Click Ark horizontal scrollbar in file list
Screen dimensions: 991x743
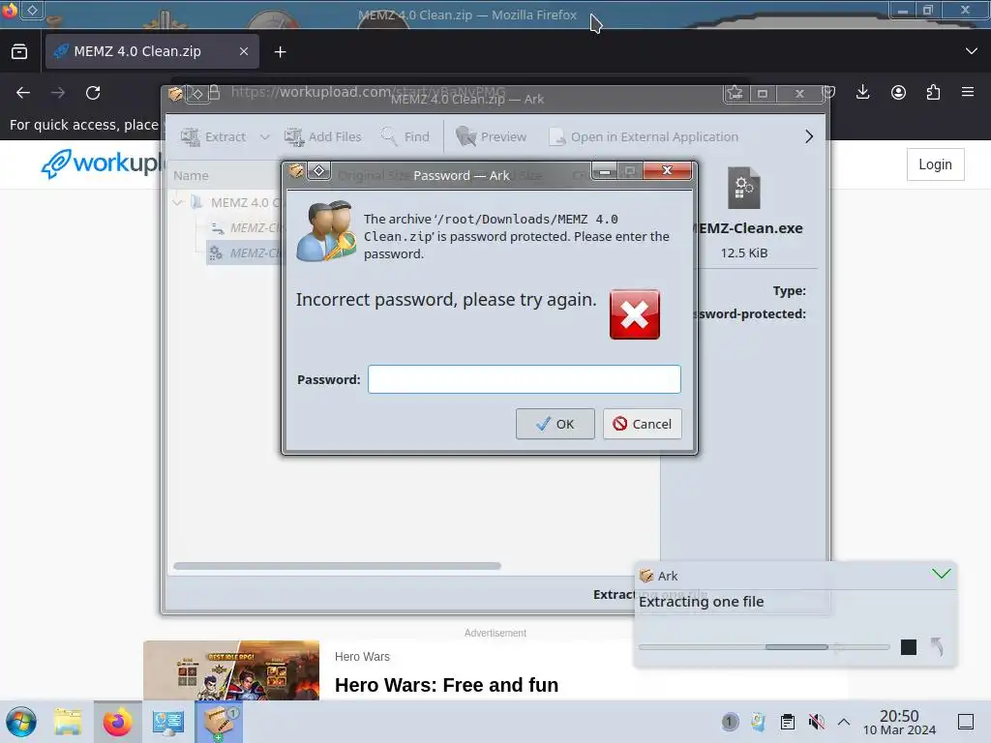(x=337, y=566)
